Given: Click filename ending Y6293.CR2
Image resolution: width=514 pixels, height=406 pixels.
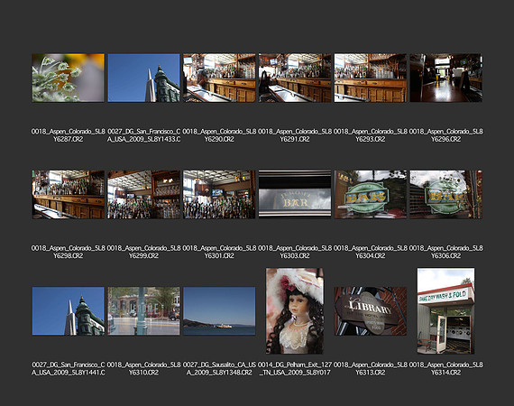Looking at the screenshot, I should coord(371,135).
